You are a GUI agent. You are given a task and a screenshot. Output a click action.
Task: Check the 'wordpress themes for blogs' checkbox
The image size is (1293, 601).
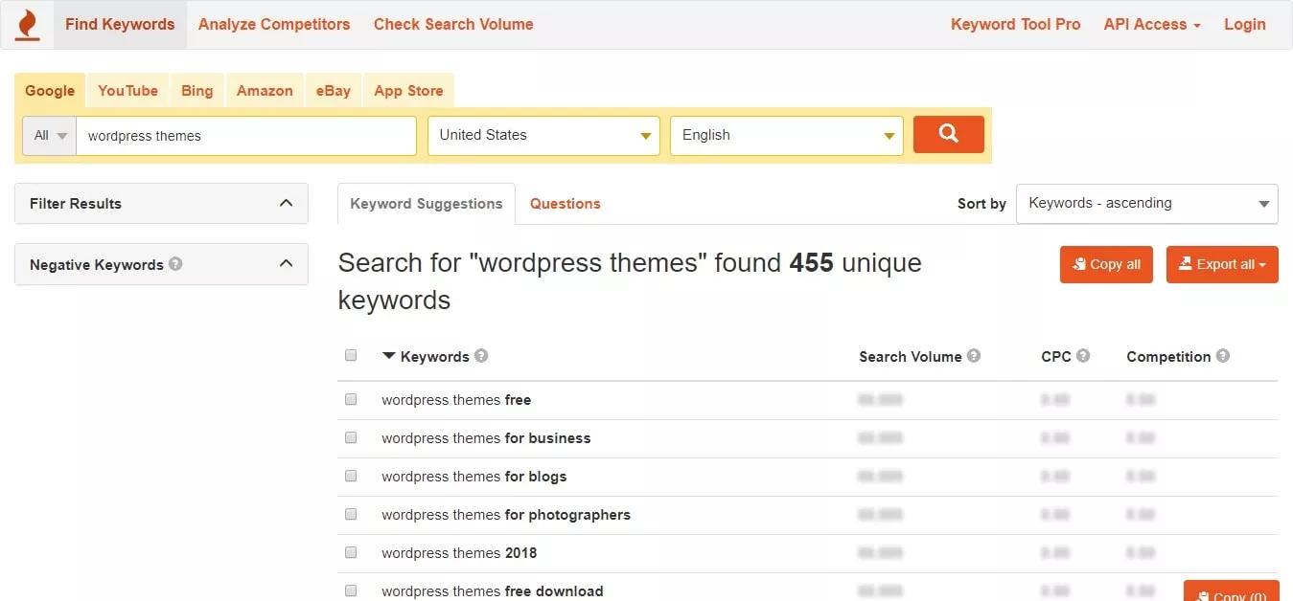point(351,476)
